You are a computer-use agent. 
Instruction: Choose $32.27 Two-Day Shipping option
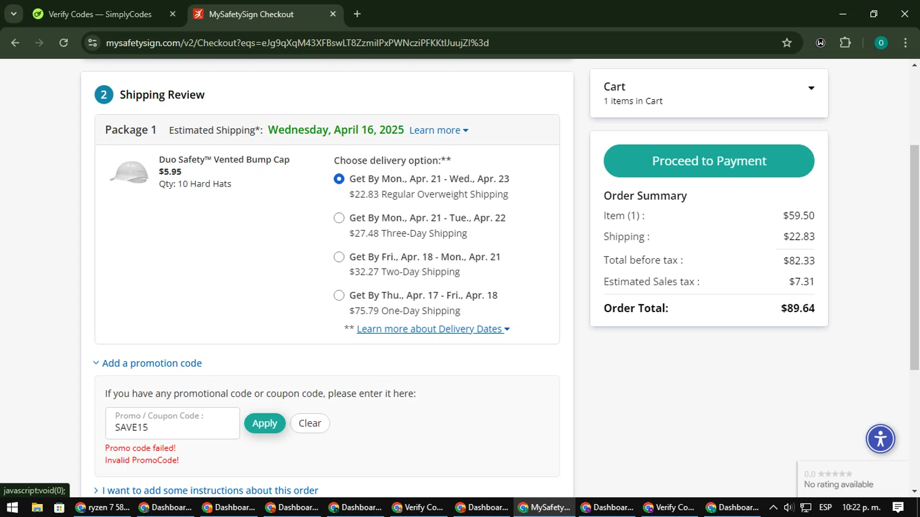click(x=339, y=257)
